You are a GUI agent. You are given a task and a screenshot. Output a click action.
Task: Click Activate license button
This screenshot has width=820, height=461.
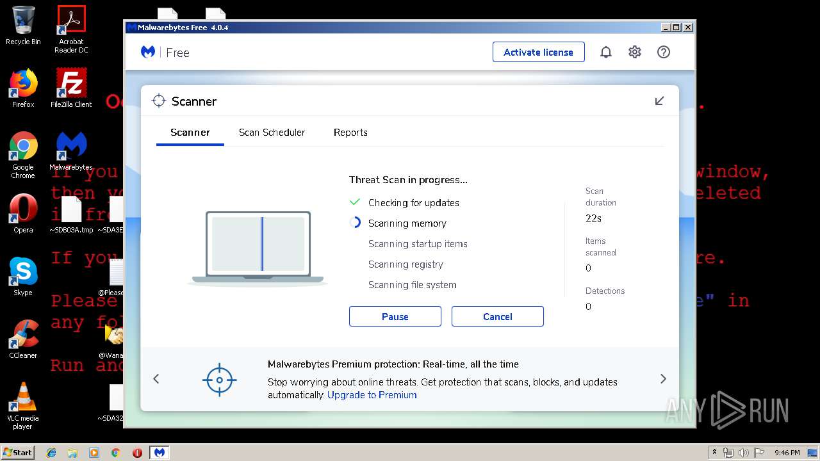pos(538,52)
